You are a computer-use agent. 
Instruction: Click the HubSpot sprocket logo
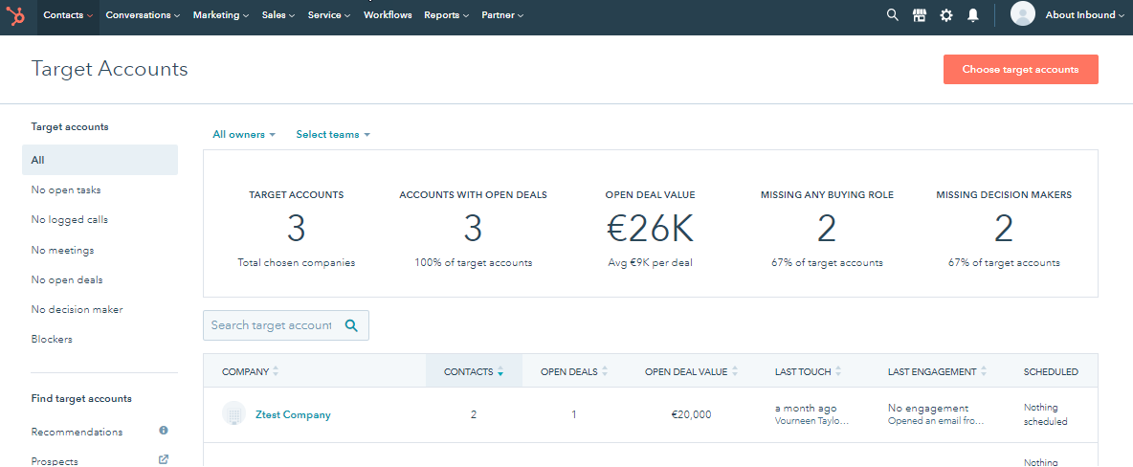click(16, 15)
